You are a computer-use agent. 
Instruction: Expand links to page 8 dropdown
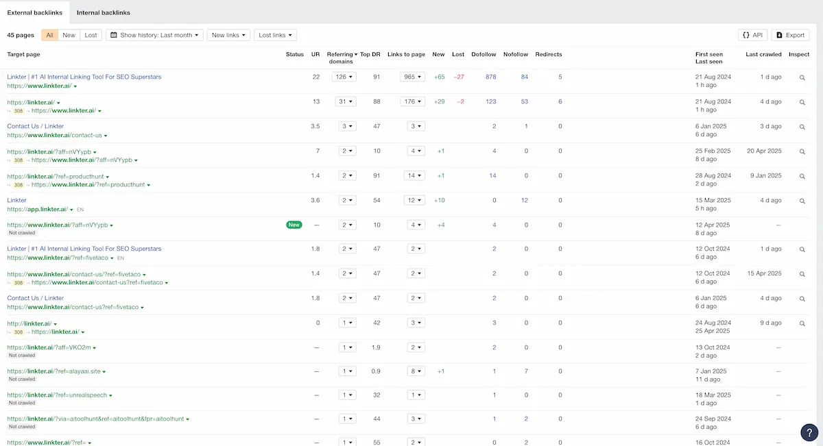(416, 371)
